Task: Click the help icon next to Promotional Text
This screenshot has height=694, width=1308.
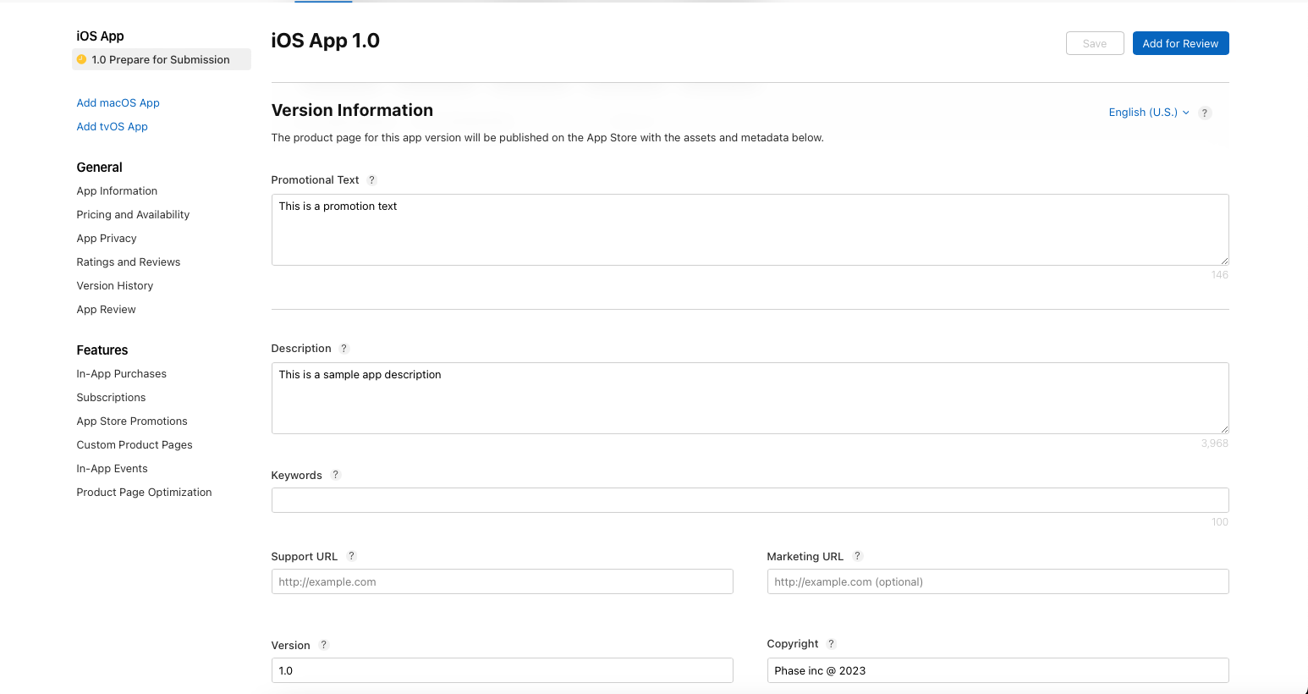Action: point(371,179)
